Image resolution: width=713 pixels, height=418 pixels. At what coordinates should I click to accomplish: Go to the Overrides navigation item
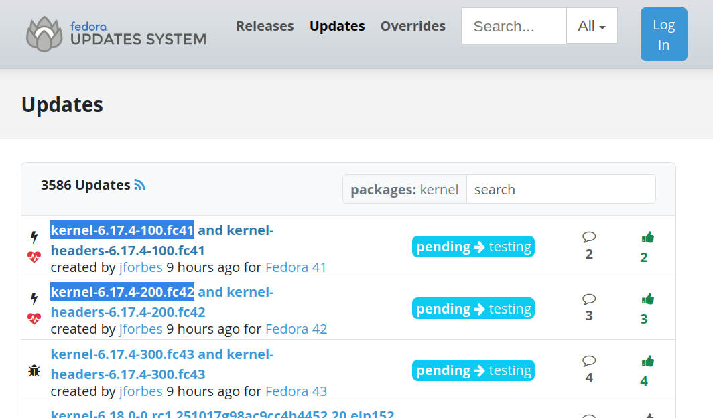tap(413, 26)
